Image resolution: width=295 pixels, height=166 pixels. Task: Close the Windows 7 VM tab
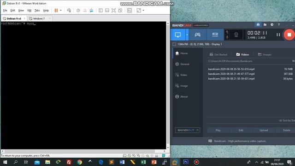50,18
